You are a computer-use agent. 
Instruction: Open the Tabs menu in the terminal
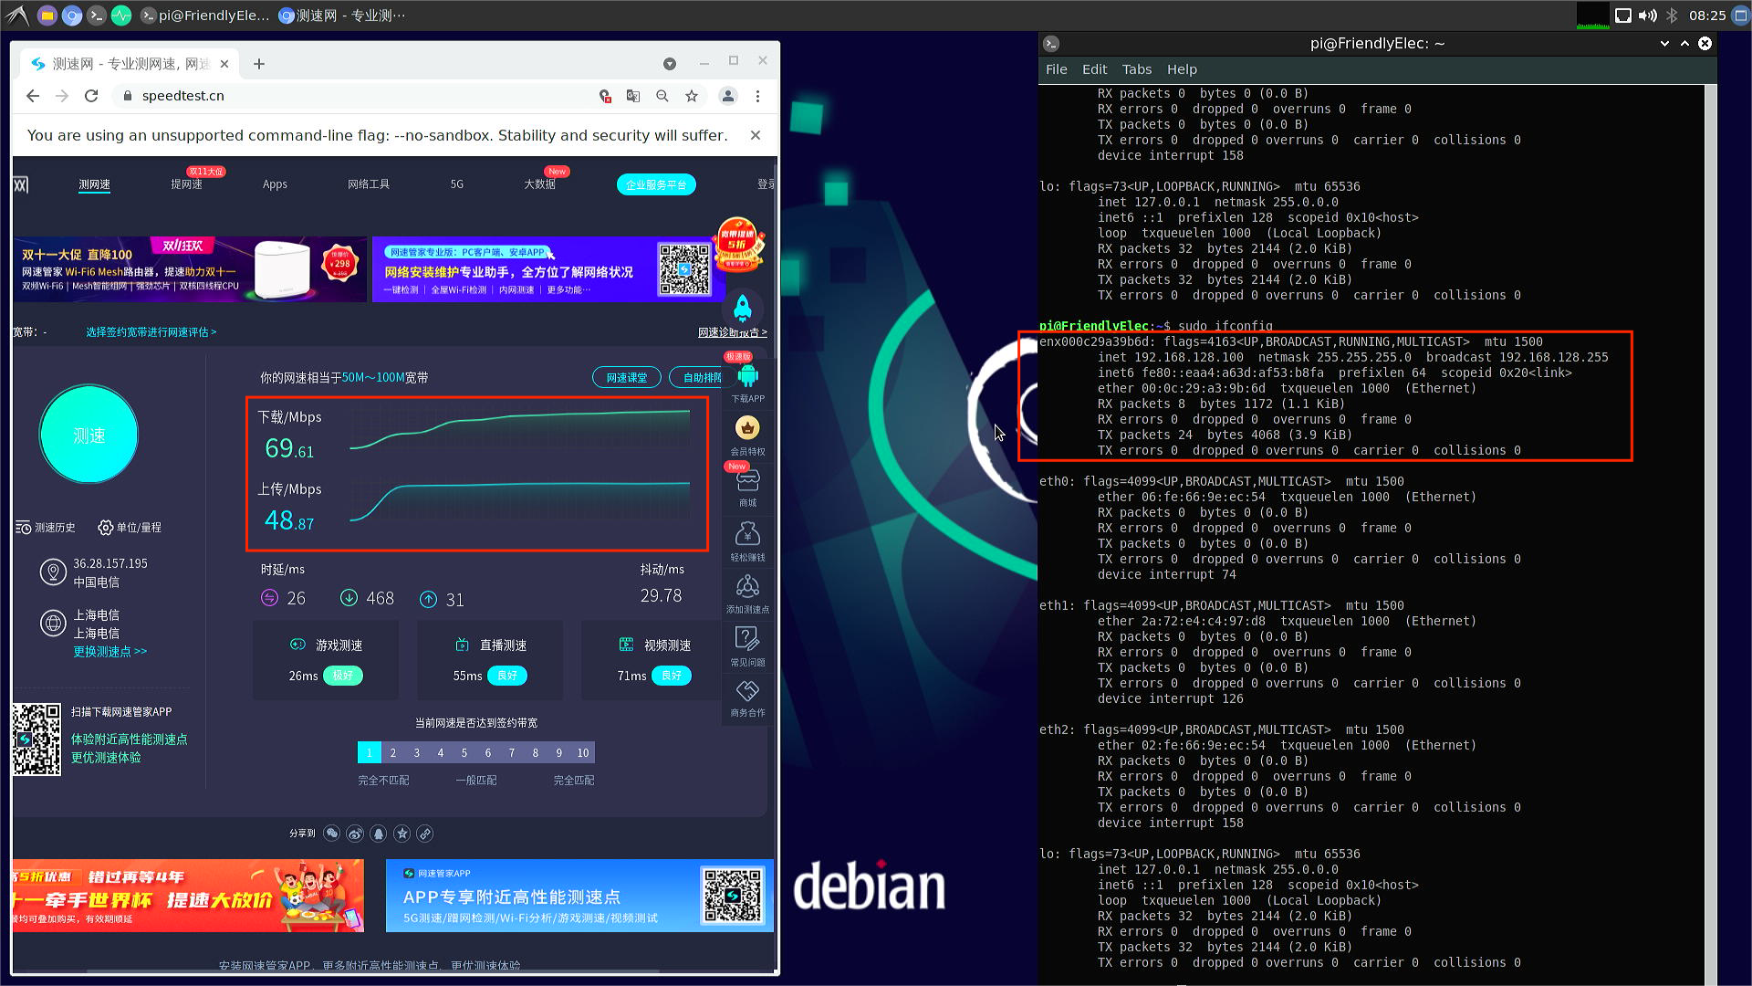point(1136,69)
